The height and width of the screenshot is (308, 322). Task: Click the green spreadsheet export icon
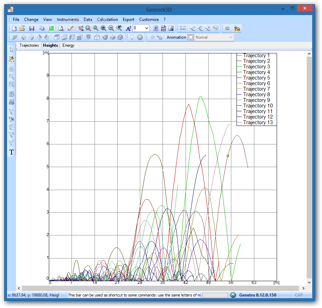[x=51, y=28]
